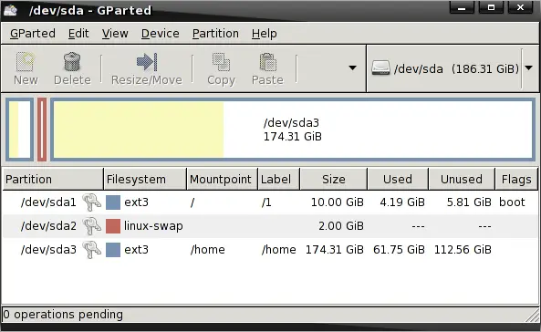Click the keys lock icon beside /dev/sda1
Viewport: 541px width, 332px height.
pyautogui.click(x=91, y=202)
